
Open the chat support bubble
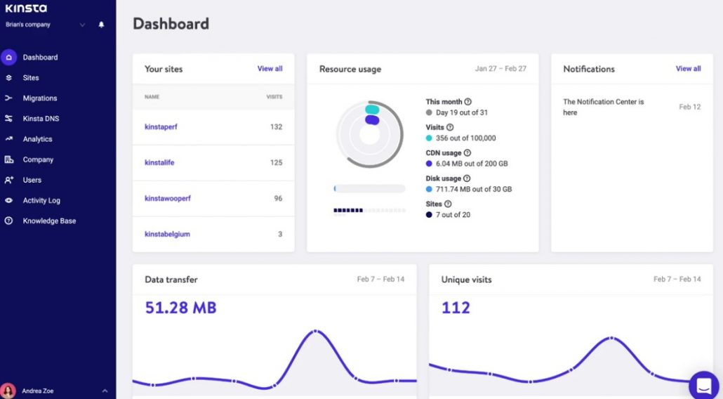[704, 385]
